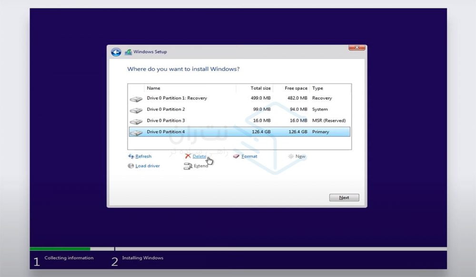Screen dimensions: 476x277
Task: Click the Free space column header
Action: click(x=296, y=88)
